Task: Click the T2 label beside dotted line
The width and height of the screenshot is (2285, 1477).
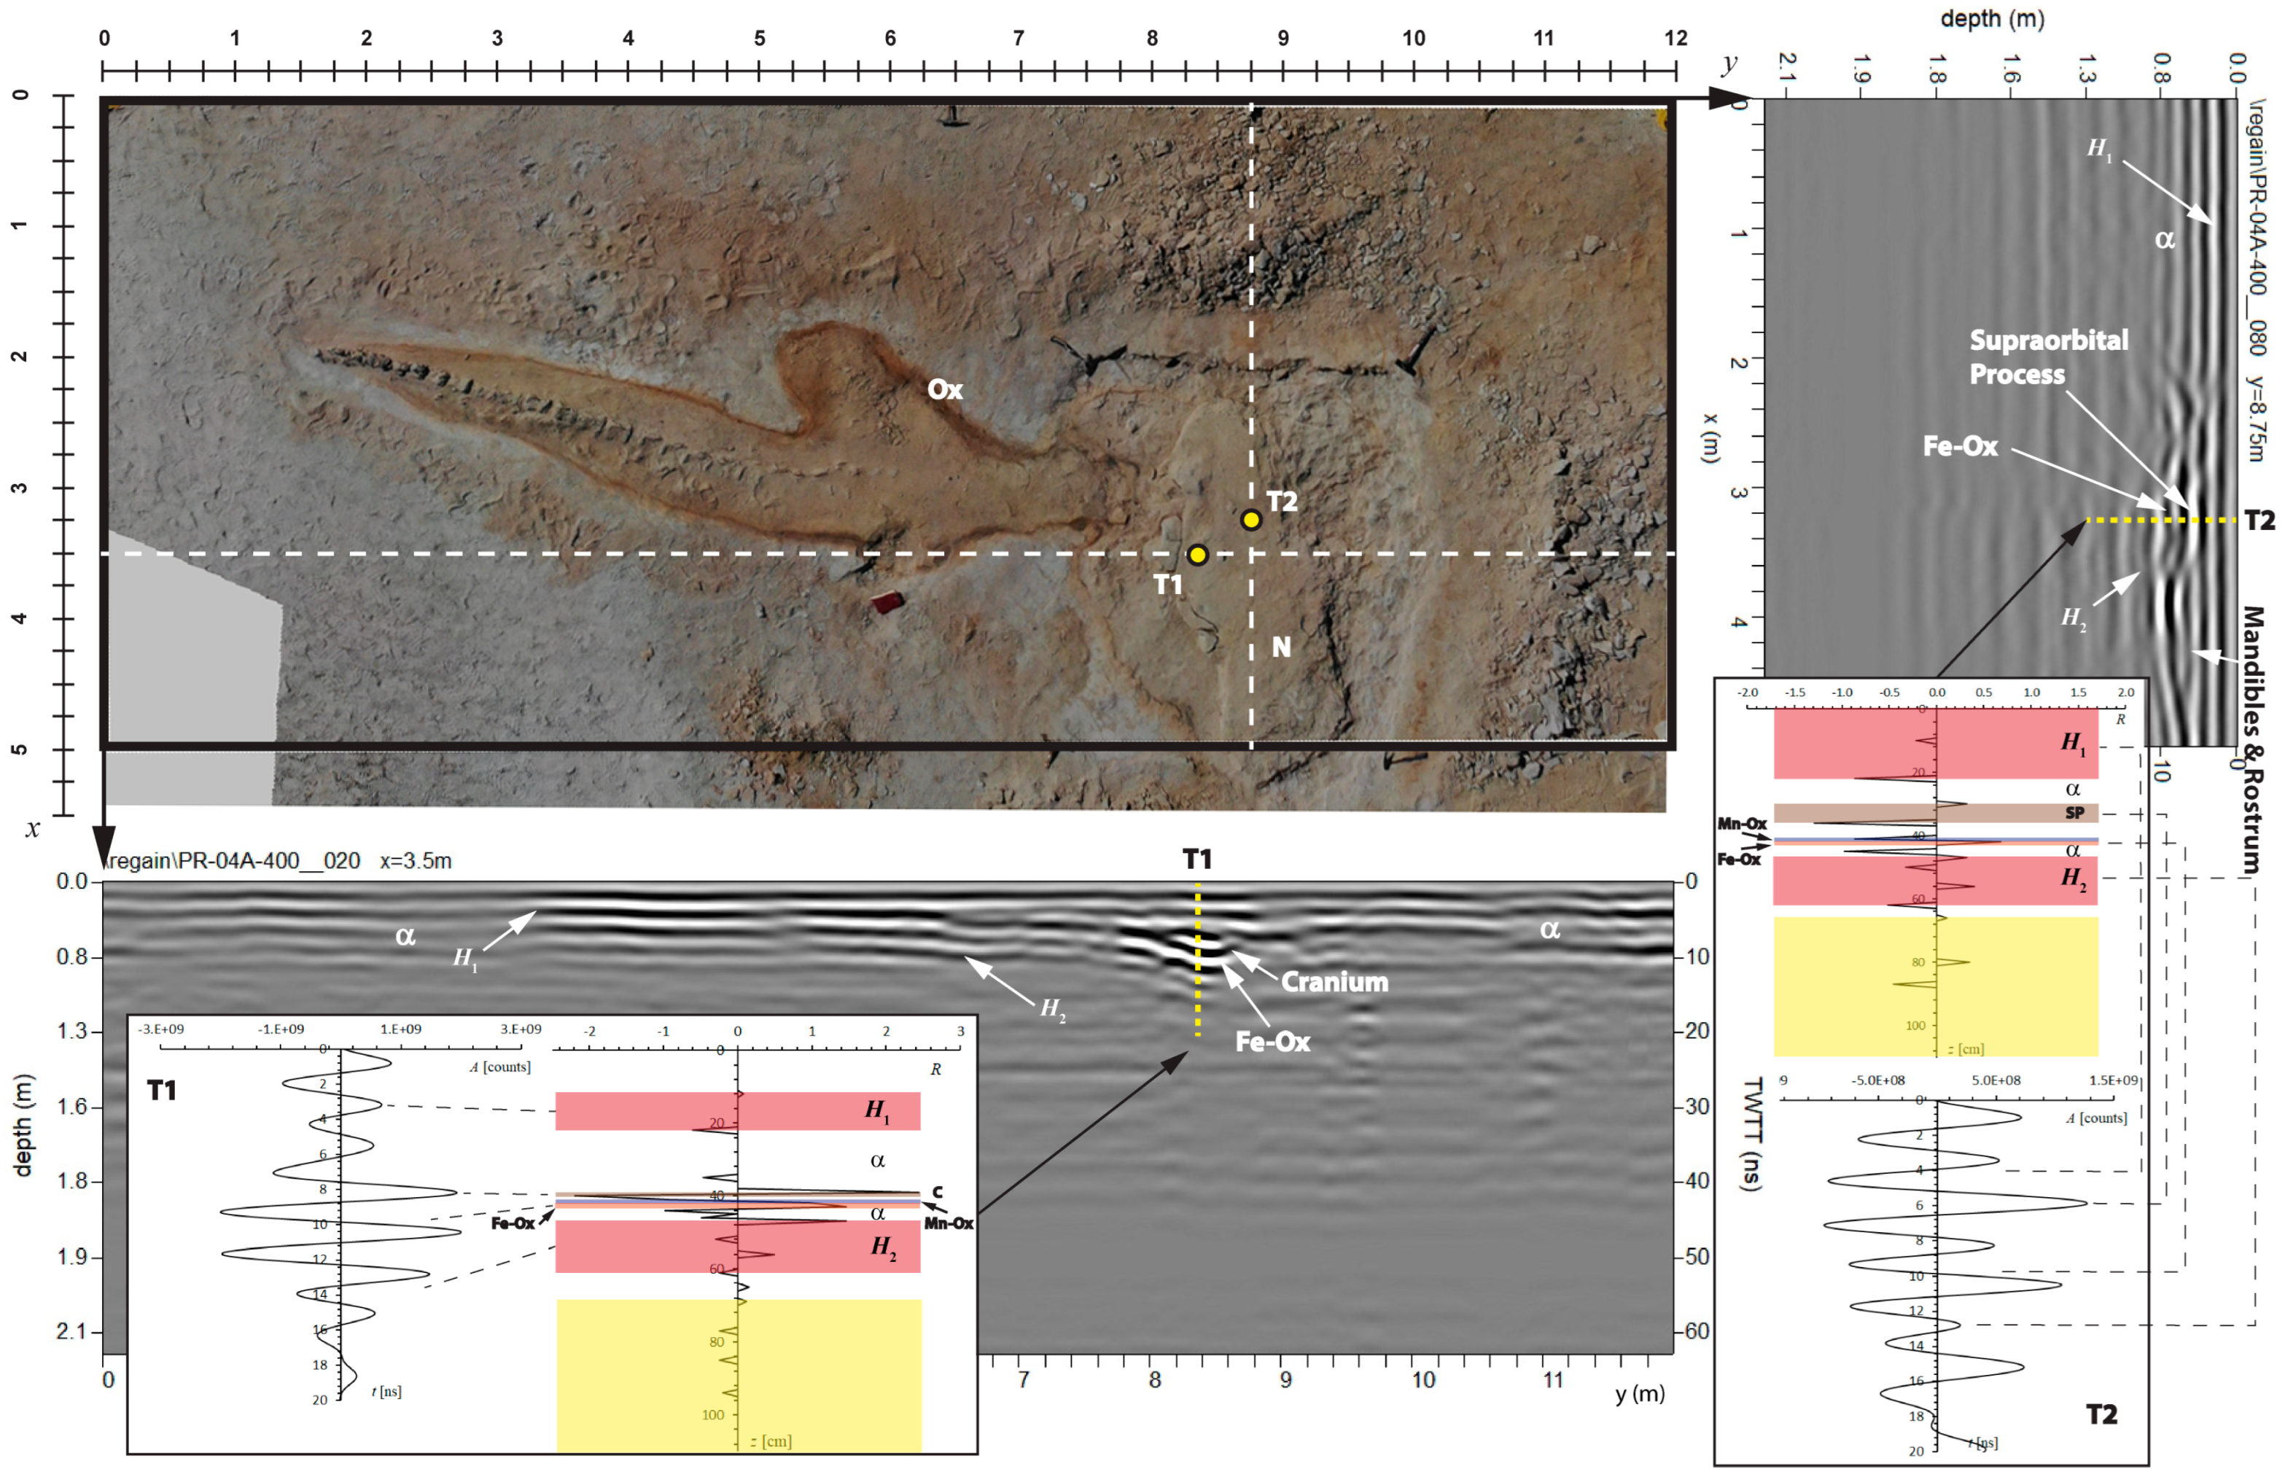Action: 2260,520
